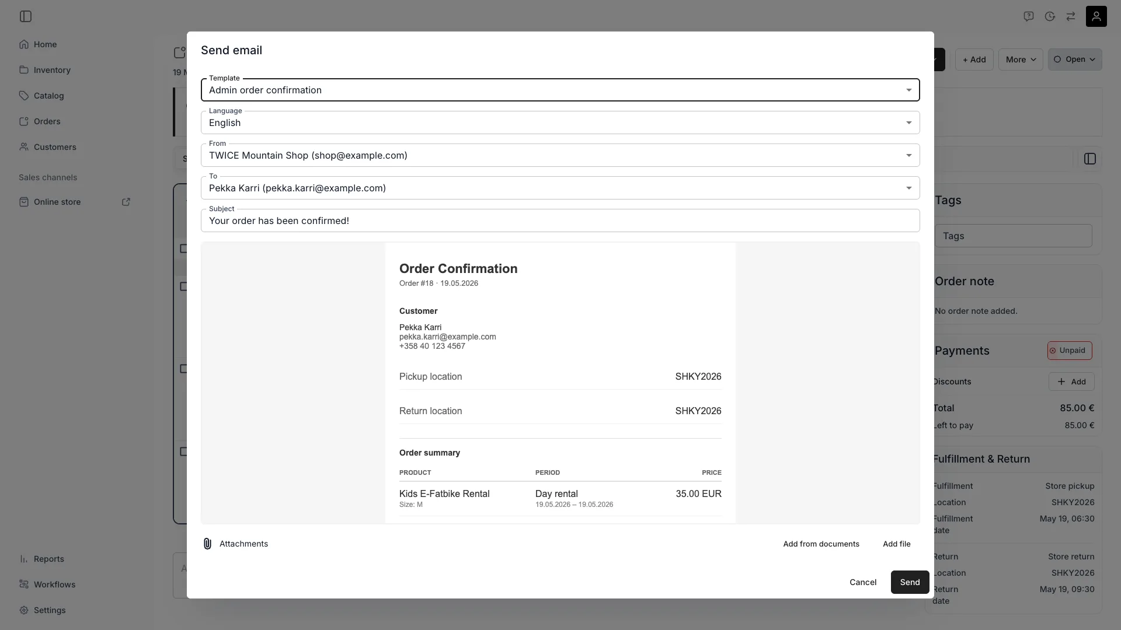
Task: Click the Settings gear icon
Action: 24,610
